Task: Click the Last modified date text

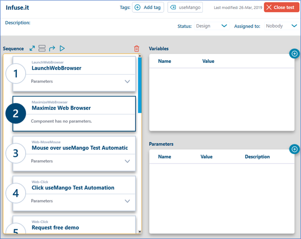Action: pyautogui.click(x=238, y=7)
